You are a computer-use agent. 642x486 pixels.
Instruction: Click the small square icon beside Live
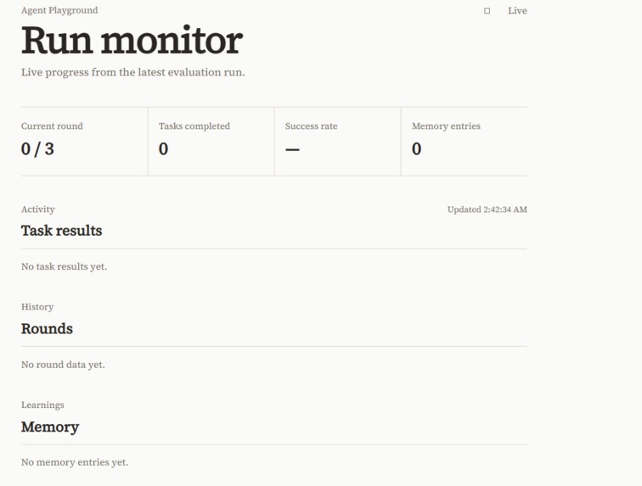[x=487, y=11]
